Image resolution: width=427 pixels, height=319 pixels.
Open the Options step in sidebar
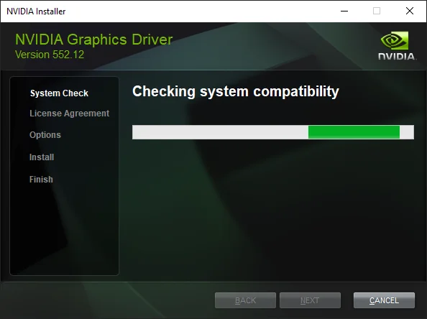click(x=45, y=135)
